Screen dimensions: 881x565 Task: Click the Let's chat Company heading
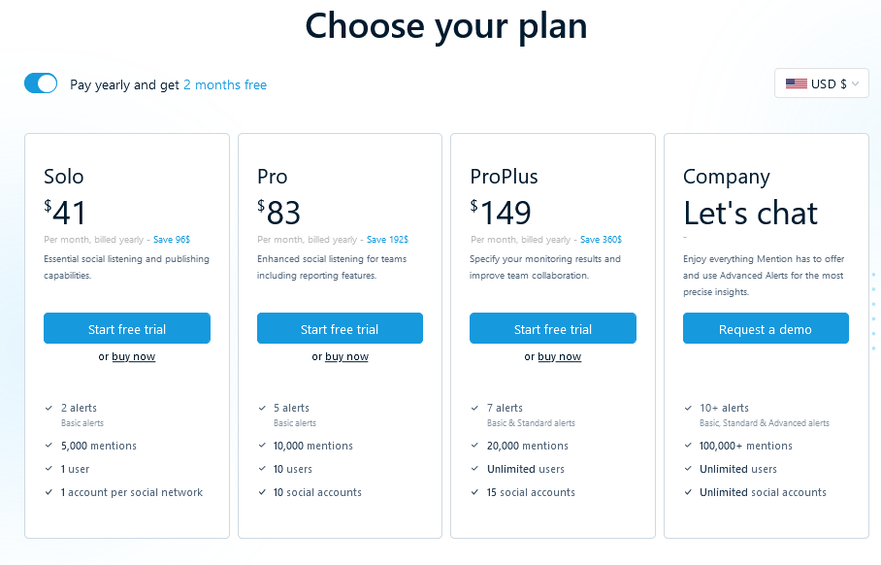pos(750,213)
